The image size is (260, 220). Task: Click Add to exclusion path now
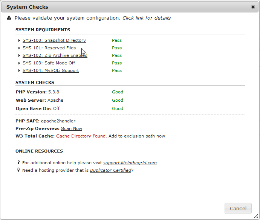[x=137, y=136]
